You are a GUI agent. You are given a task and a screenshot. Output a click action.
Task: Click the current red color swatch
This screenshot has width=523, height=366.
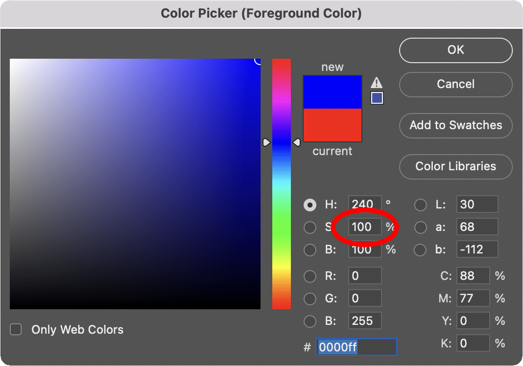pyautogui.click(x=333, y=126)
